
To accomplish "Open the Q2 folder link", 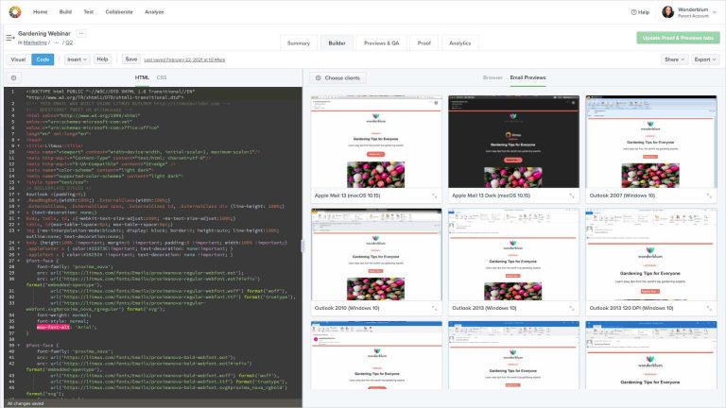I will click(69, 42).
